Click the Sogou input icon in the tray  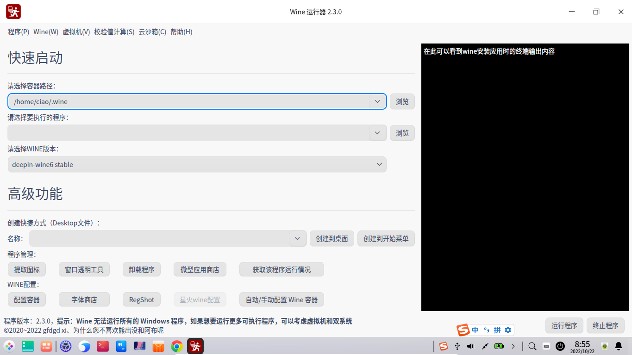[x=443, y=346]
